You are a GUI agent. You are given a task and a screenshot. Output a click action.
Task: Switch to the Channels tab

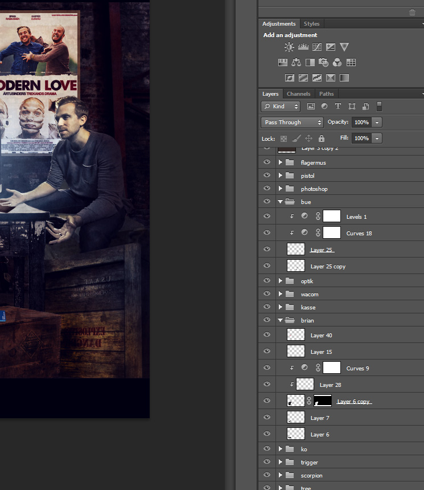coord(298,94)
